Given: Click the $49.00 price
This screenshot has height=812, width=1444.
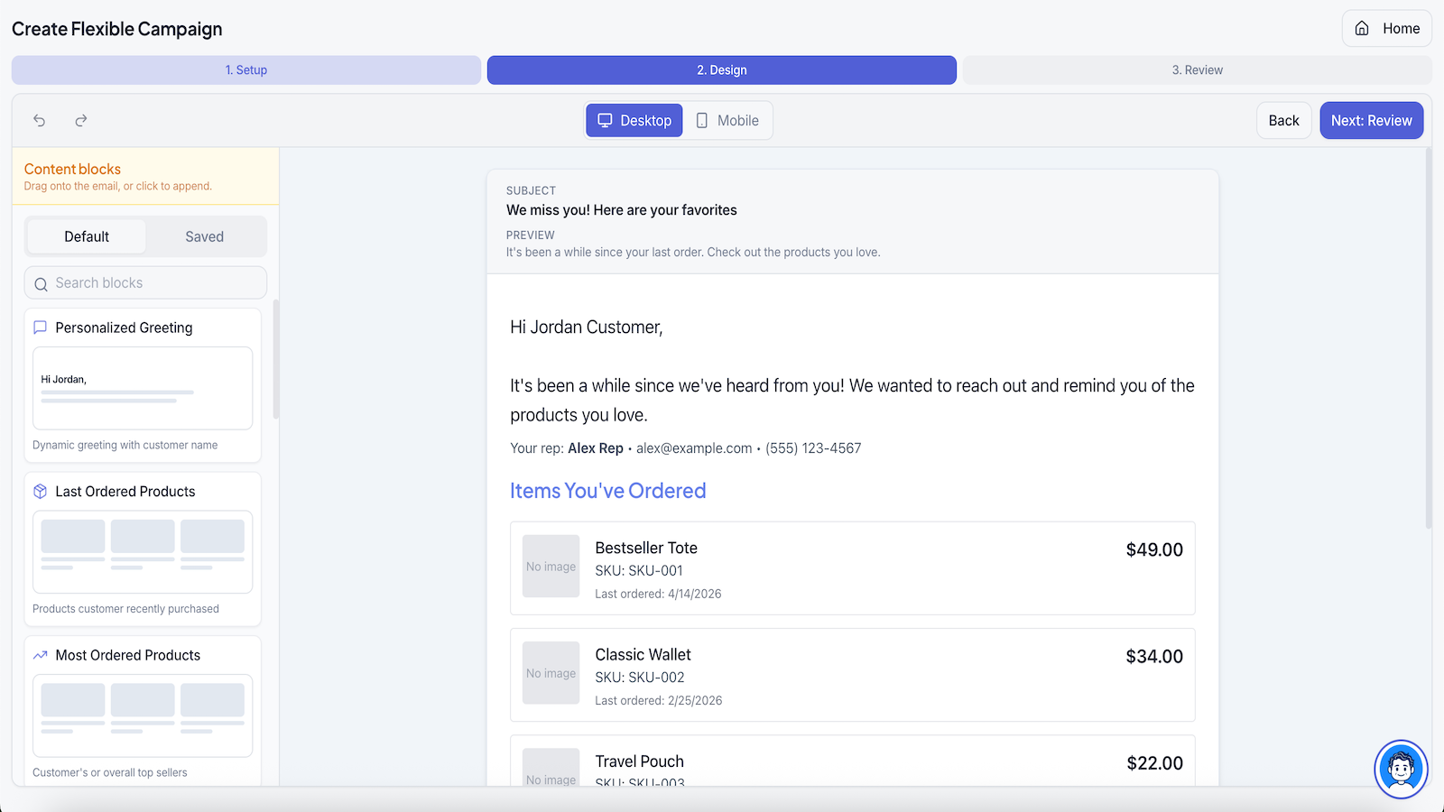Looking at the screenshot, I should pos(1154,549).
